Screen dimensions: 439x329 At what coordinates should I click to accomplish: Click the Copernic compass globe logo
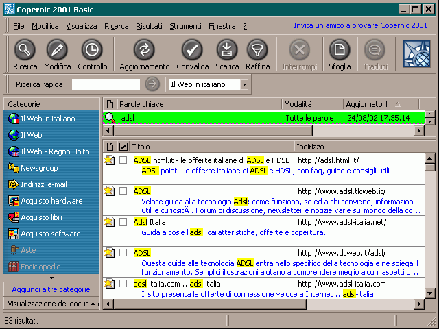click(x=416, y=53)
